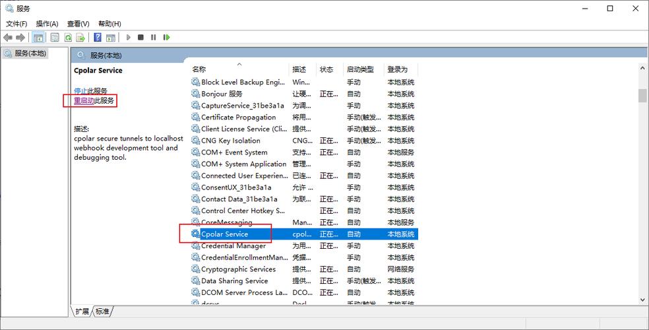Select the COM+ System Application row name
Screen dimensions: 649x330
pyautogui.click(x=244, y=164)
